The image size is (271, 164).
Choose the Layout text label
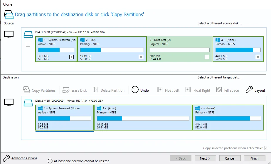click(260, 91)
